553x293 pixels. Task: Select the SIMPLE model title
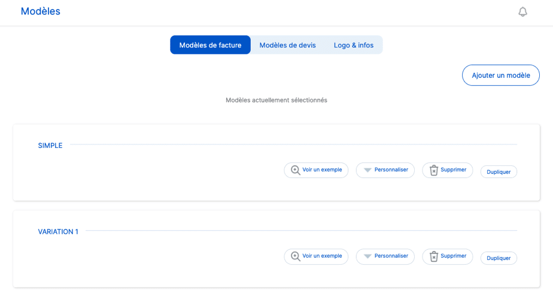[x=50, y=146]
